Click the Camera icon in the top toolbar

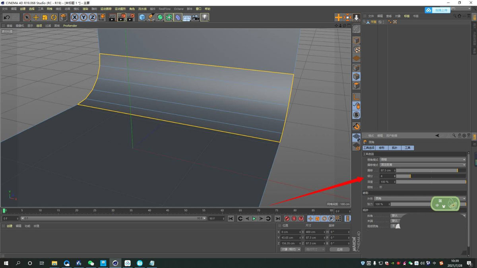pyautogui.click(x=195, y=17)
